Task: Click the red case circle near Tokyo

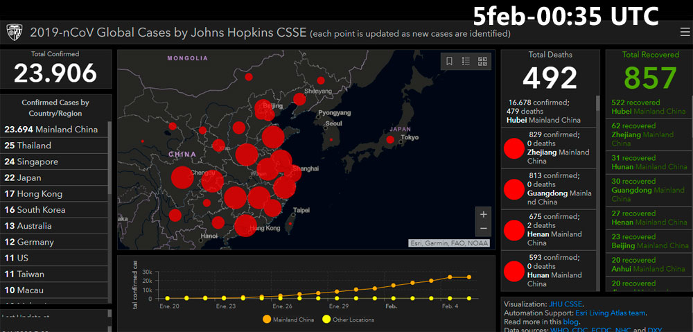Action: pos(390,140)
